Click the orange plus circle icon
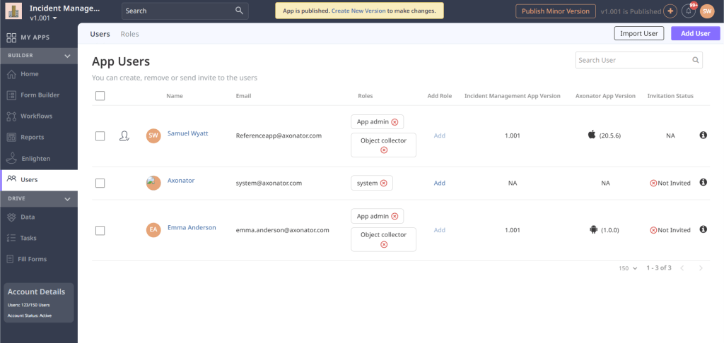The image size is (724, 343). click(670, 11)
